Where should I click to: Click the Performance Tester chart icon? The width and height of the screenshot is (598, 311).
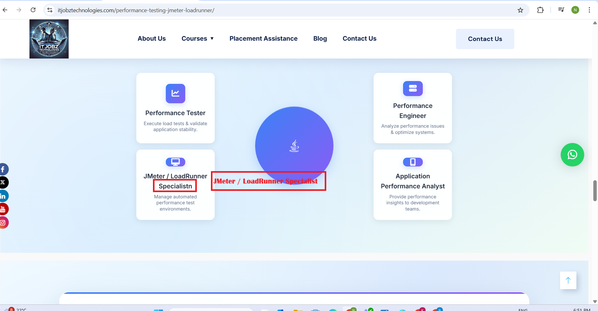pos(175,93)
